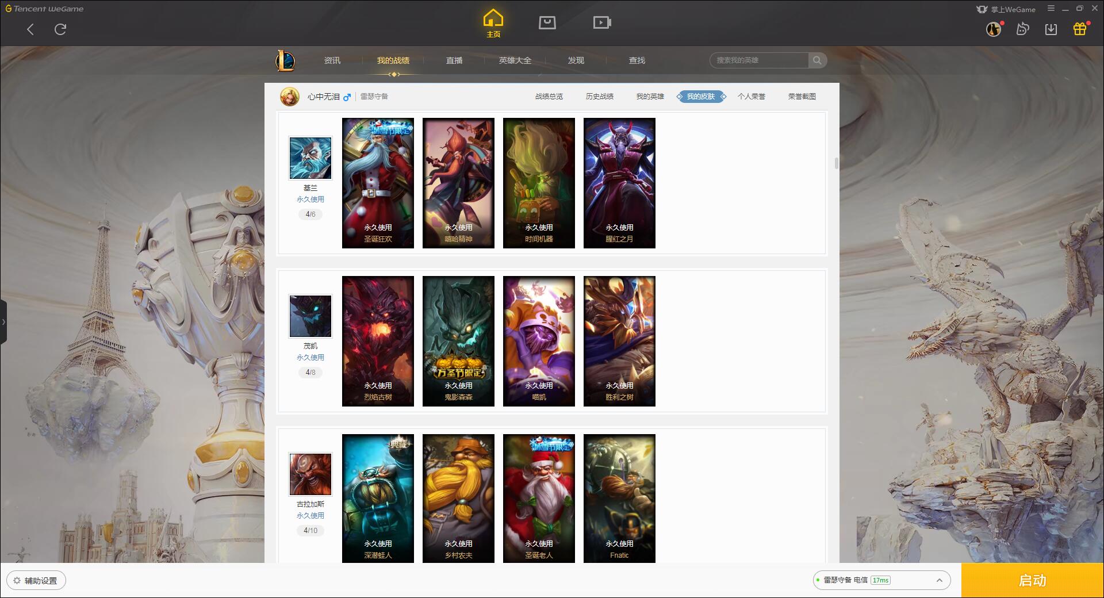The width and height of the screenshot is (1104, 598).
Task: Click the Tencent WeGame logo
Action: 44,9
